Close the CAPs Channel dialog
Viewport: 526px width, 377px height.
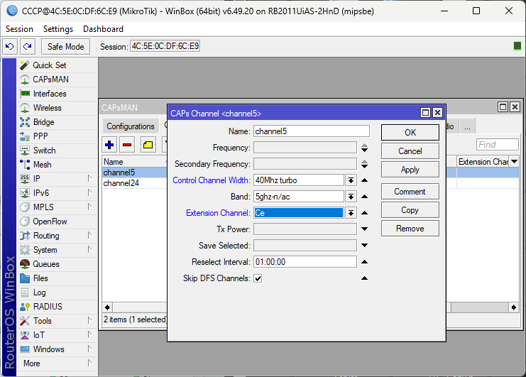[x=437, y=113]
